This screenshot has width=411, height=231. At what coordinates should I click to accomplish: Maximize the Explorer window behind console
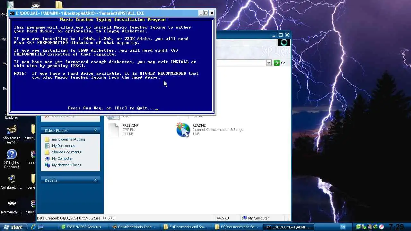pos(281,35)
